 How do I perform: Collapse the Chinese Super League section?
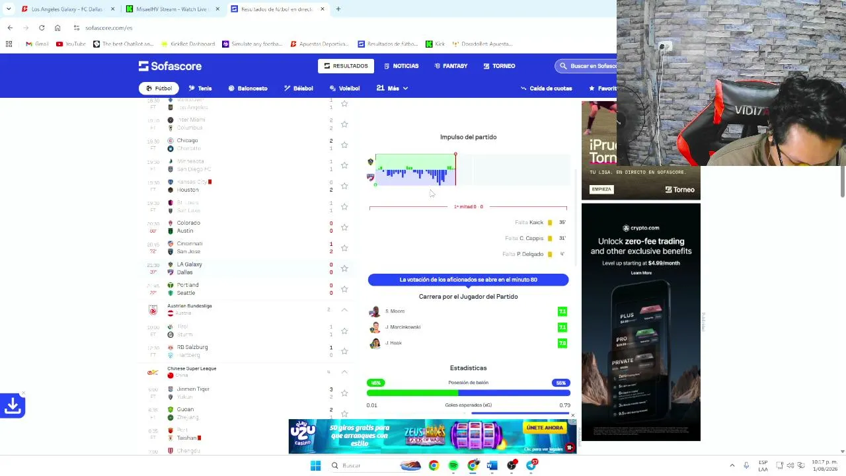[344, 372]
